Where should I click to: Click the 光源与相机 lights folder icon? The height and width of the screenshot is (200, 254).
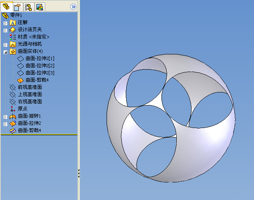[x=13, y=44]
